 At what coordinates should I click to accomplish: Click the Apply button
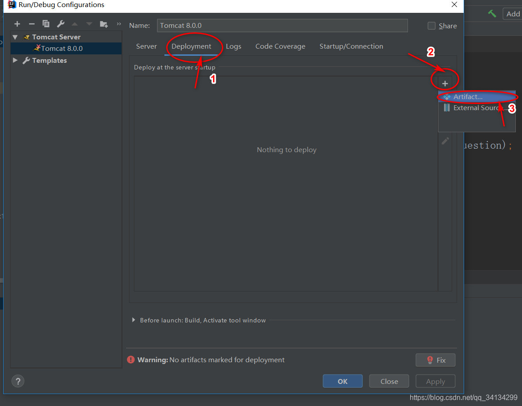pos(435,381)
